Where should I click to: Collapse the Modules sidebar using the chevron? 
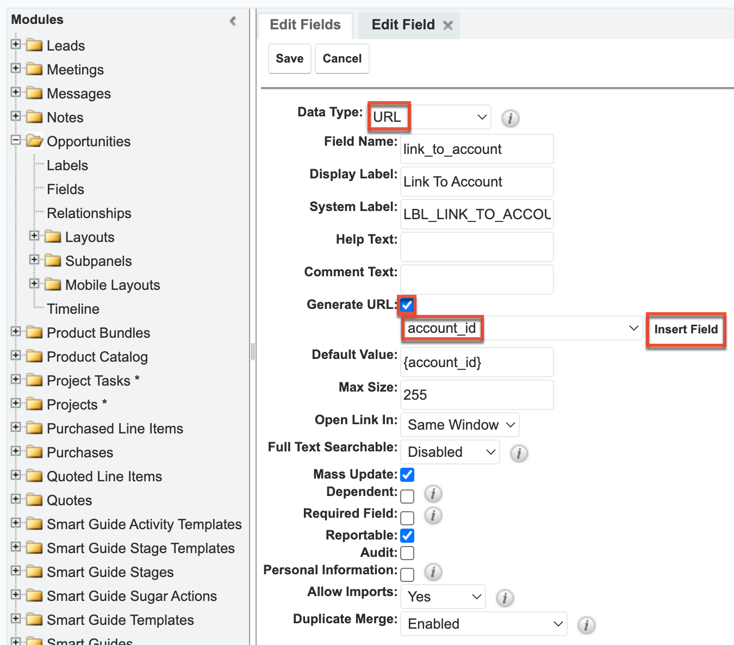tap(233, 21)
